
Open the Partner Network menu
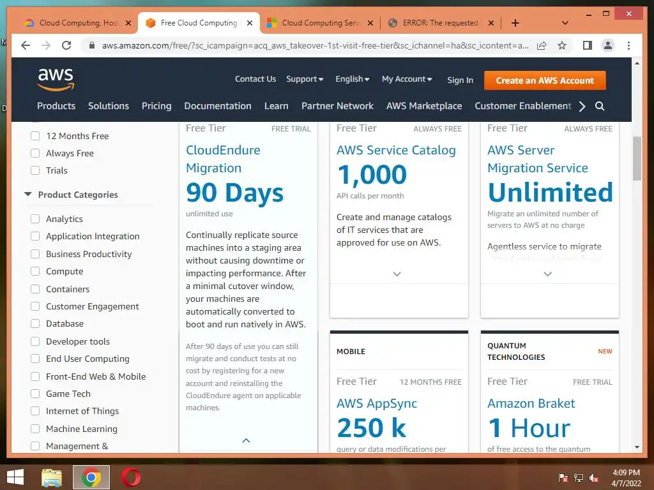(337, 106)
